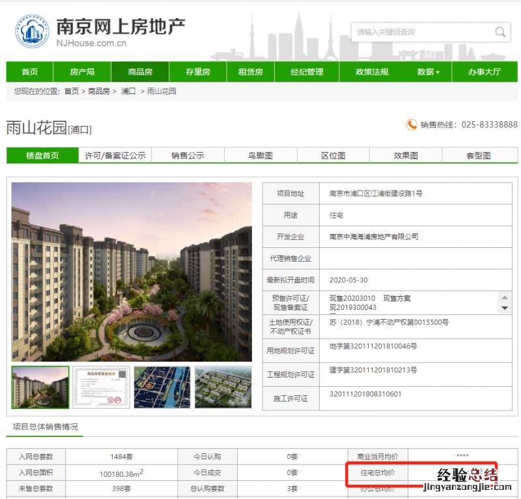This screenshot has height=499, width=521.
Task: Click 建字第320111201810213号 value
Action: [373, 370]
